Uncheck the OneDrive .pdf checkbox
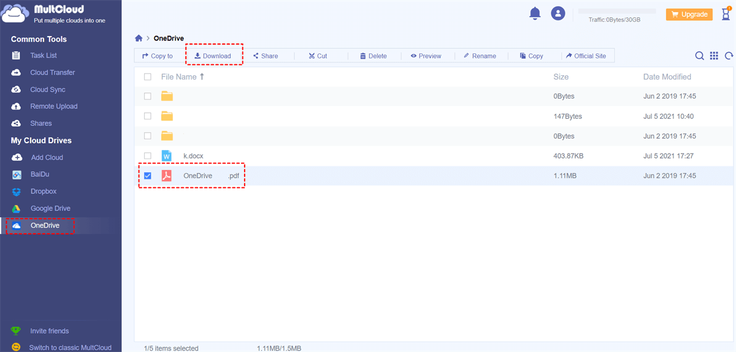Screen dimensions: 736x352 (147, 176)
